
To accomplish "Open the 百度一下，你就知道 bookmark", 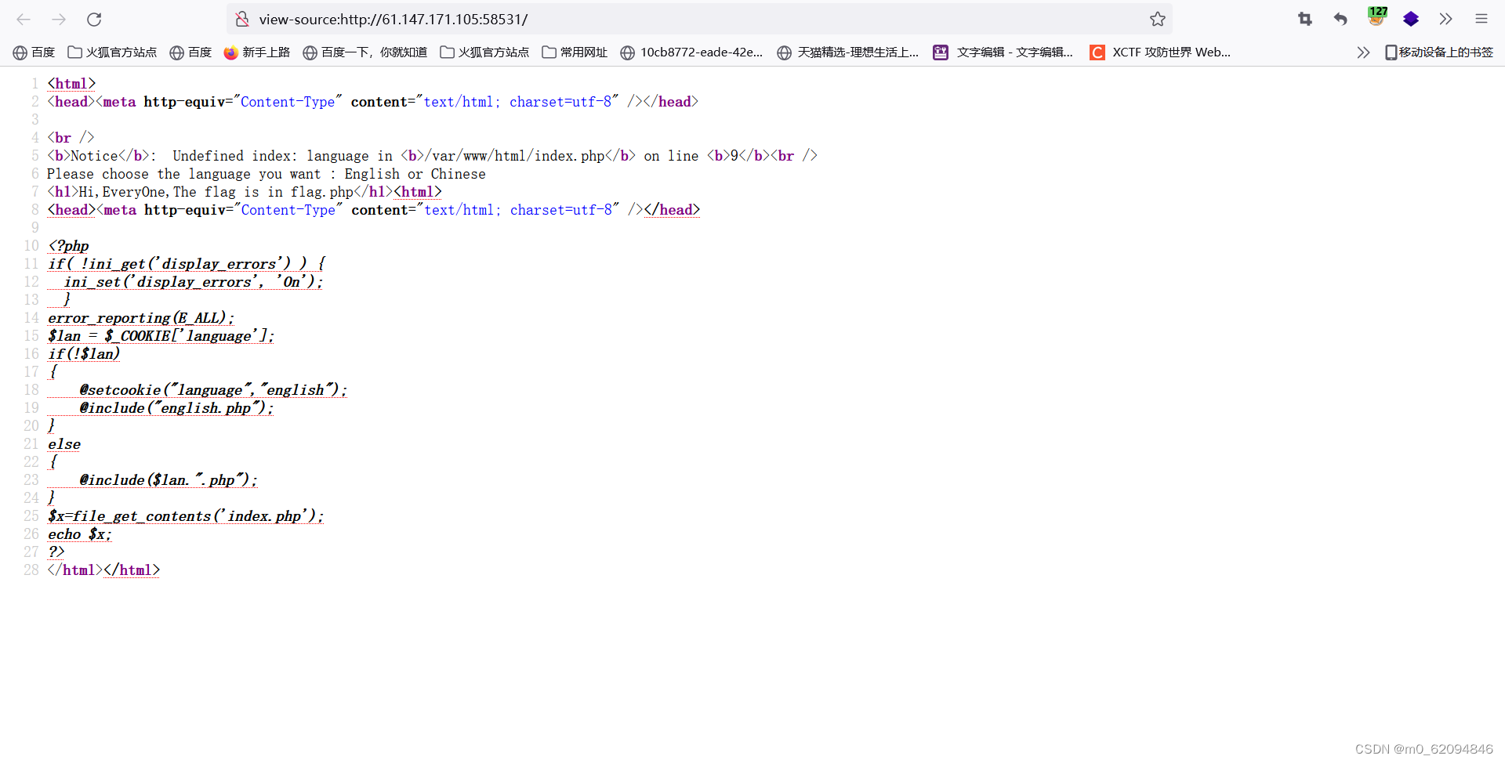I will 364,52.
